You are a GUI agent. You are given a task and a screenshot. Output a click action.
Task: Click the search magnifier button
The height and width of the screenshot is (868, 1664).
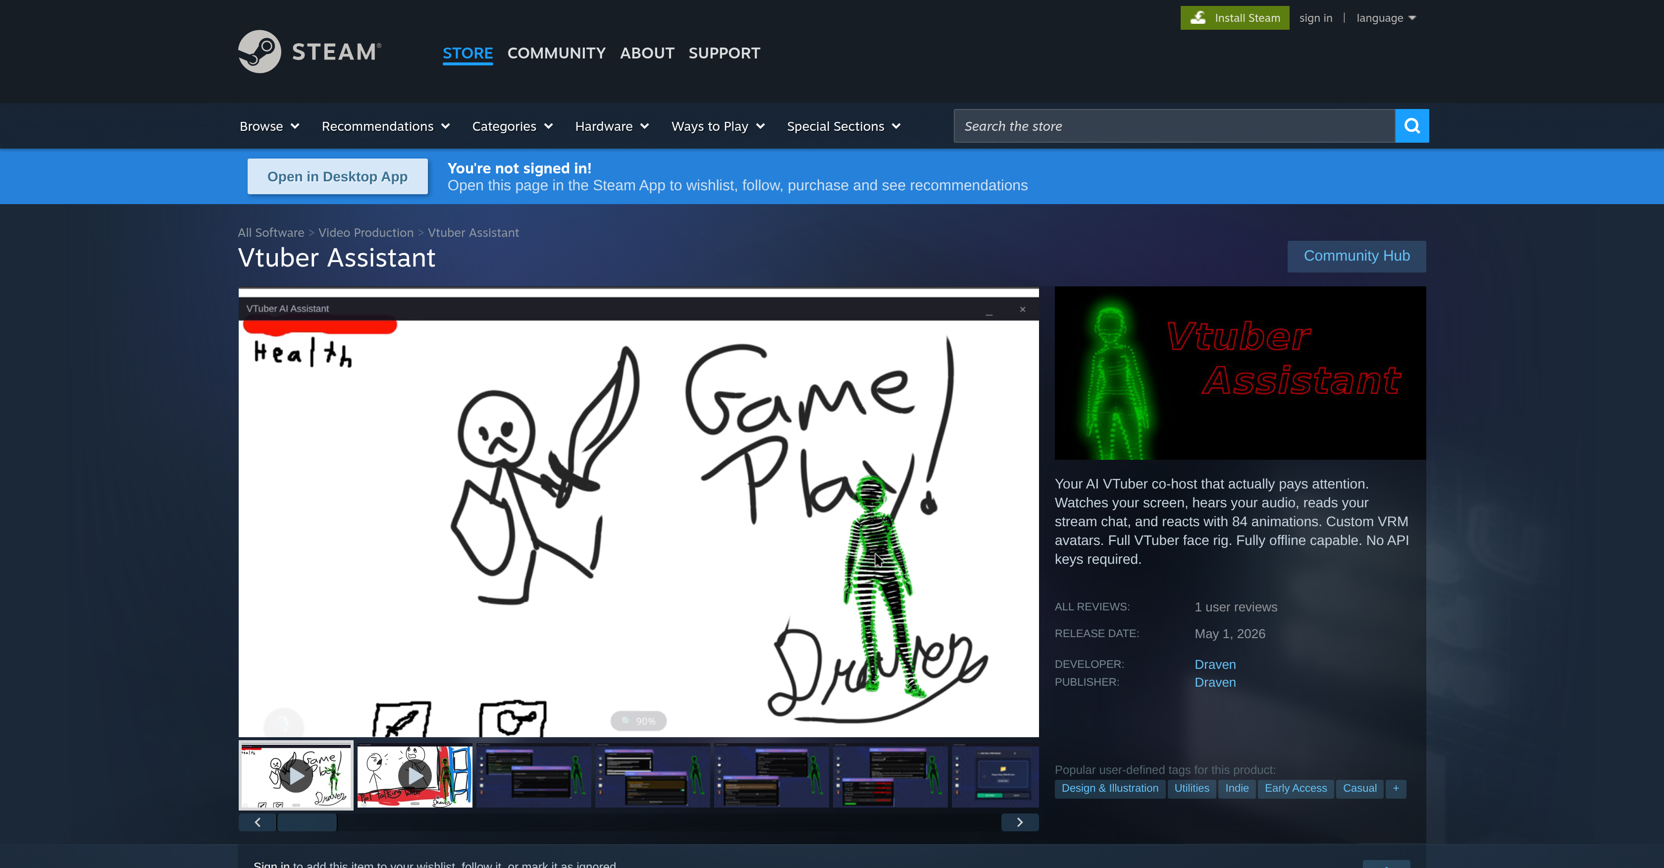(x=1411, y=126)
